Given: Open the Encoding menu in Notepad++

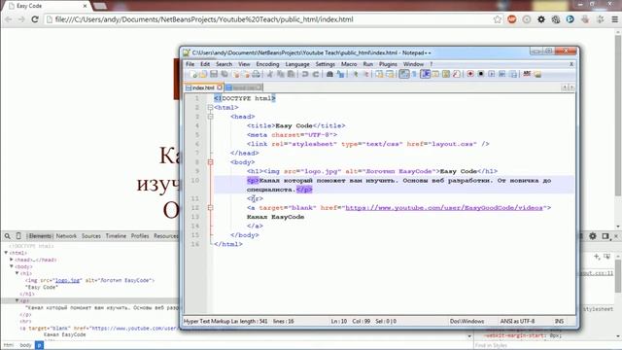Looking at the screenshot, I should click(267, 64).
